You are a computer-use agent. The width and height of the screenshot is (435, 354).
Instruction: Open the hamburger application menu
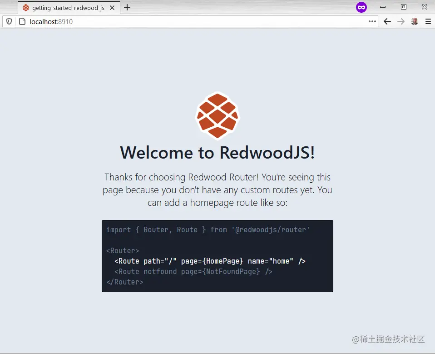[428, 21]
